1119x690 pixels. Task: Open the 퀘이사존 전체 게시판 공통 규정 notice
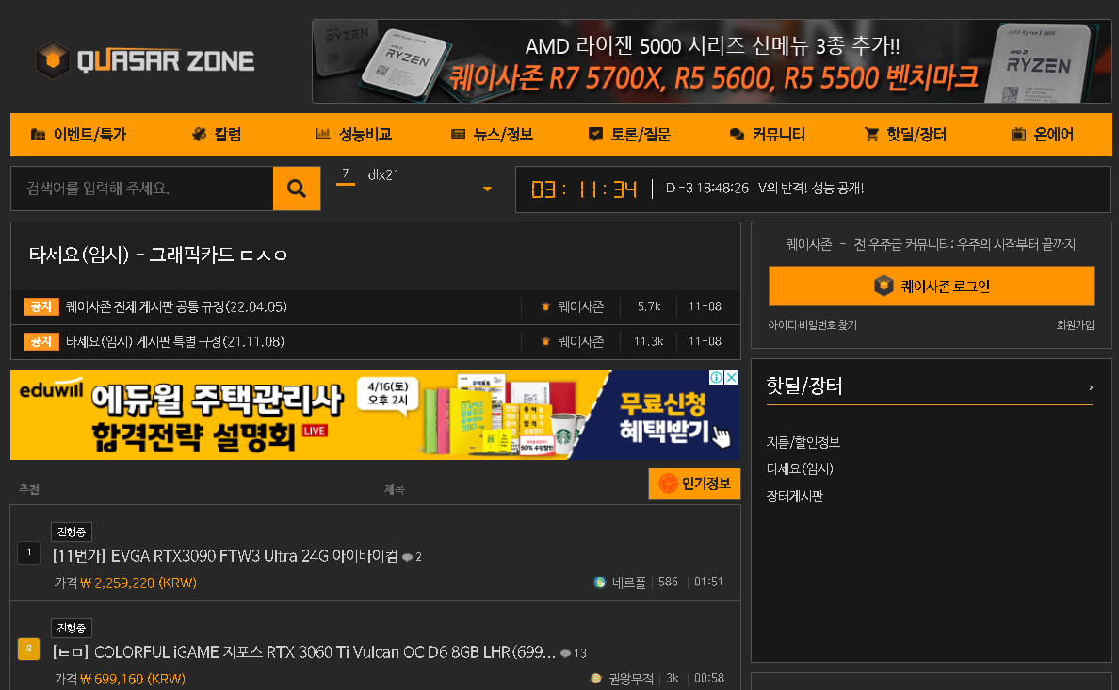pyautogui.click(x=176, y=307)
